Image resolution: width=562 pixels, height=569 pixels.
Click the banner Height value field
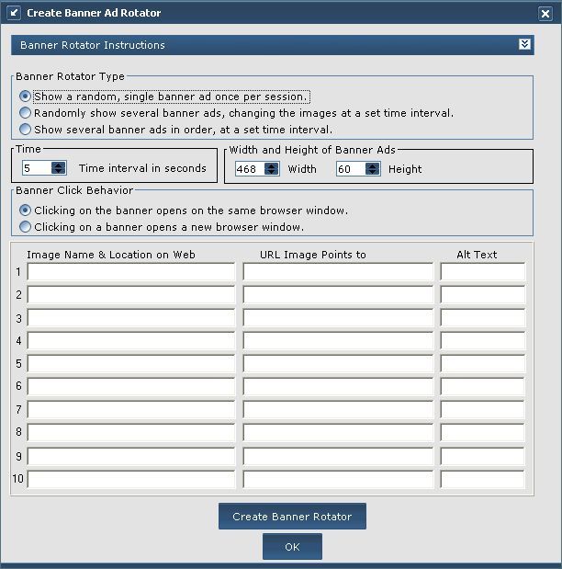pyautogui.click(x=349, y=168)
